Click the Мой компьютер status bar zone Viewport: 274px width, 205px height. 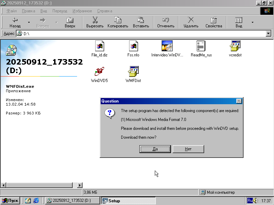236,192
